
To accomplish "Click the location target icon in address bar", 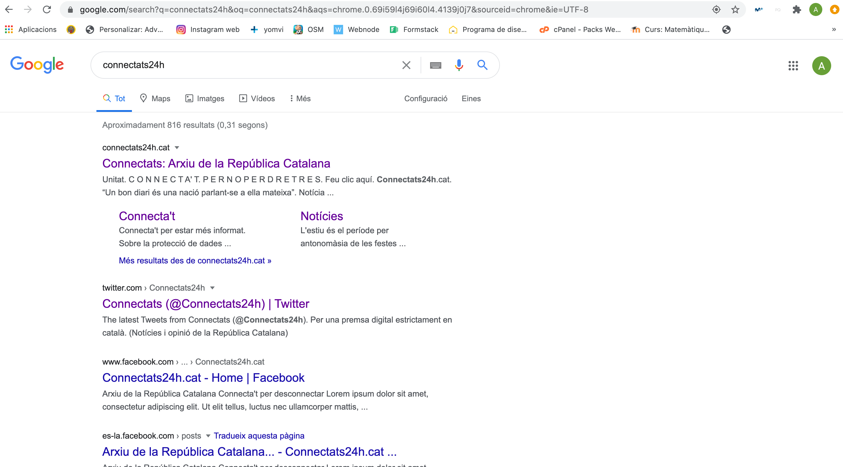I will pos(716,10).
